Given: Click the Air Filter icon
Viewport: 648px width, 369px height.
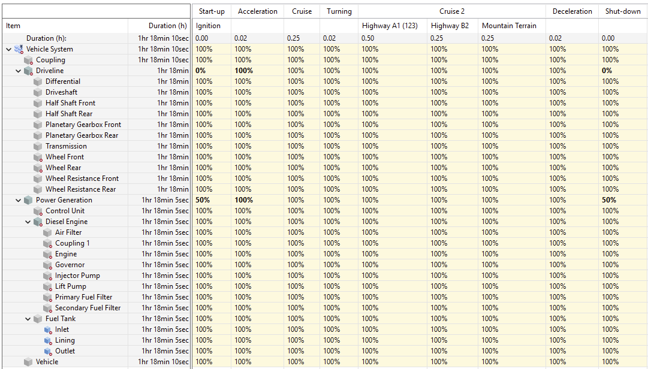Looking at the screenshot, I should coord(47,233).
